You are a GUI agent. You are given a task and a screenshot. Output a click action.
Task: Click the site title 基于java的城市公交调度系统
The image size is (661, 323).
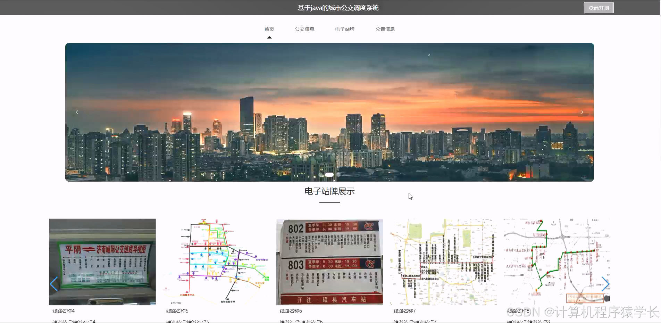(338, 8)
